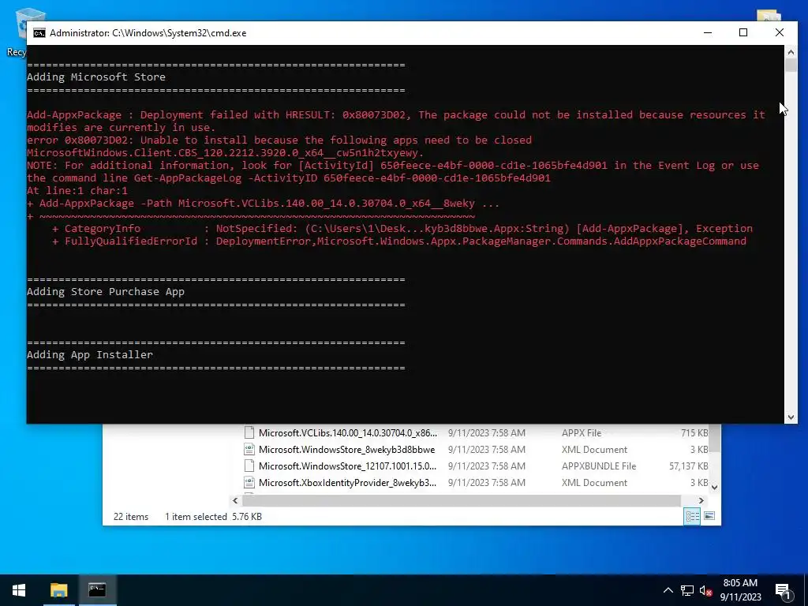Viewport: 808px width, 606px height.
Task: Click the XML icon beside Microsoft.XboxIdentityProvider
Action: [x=249, y=482]
